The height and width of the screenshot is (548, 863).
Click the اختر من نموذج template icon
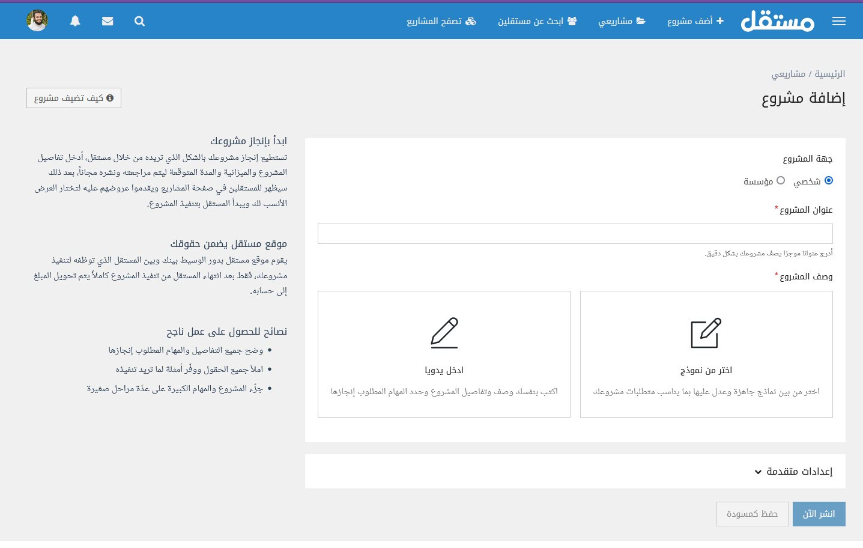click(x=706, y=333)
